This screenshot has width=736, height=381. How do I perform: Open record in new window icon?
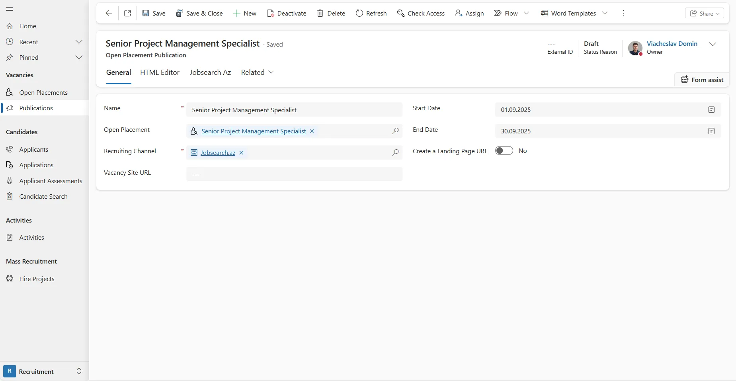pos(127,13)
